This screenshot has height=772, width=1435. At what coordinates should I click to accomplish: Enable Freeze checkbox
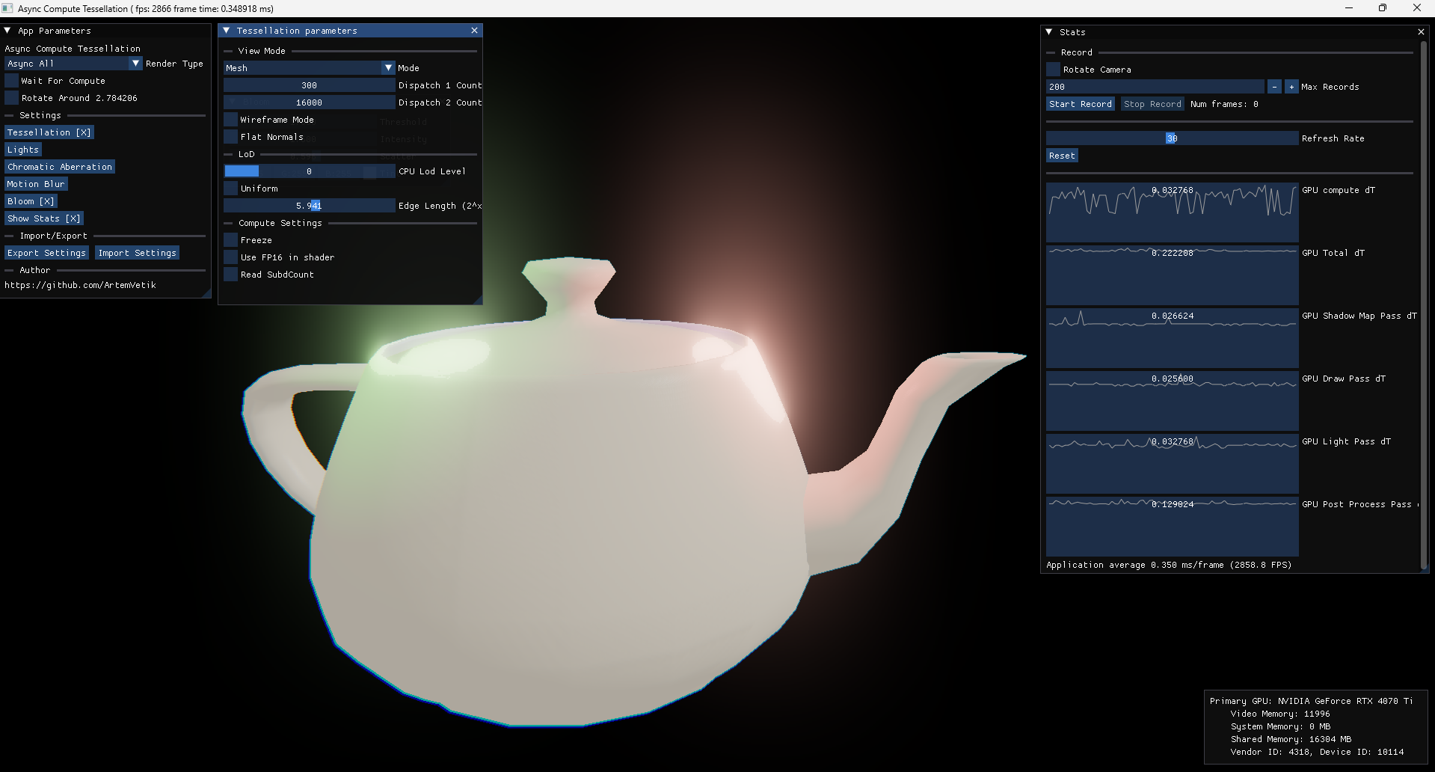230,240
